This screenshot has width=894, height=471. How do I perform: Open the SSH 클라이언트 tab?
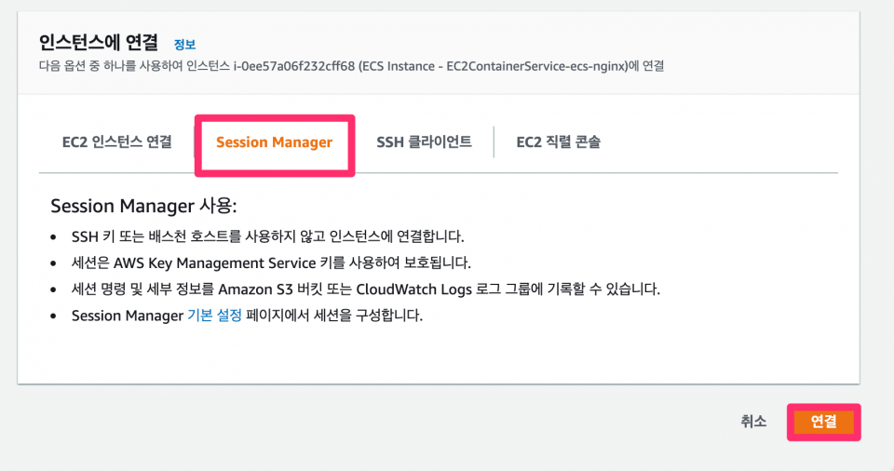tap(424, 142)
